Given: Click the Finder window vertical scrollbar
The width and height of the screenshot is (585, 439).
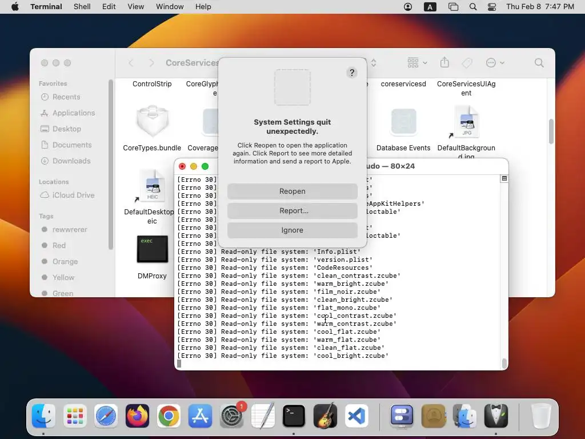Looking at the screenshot, I should (551, 131).
